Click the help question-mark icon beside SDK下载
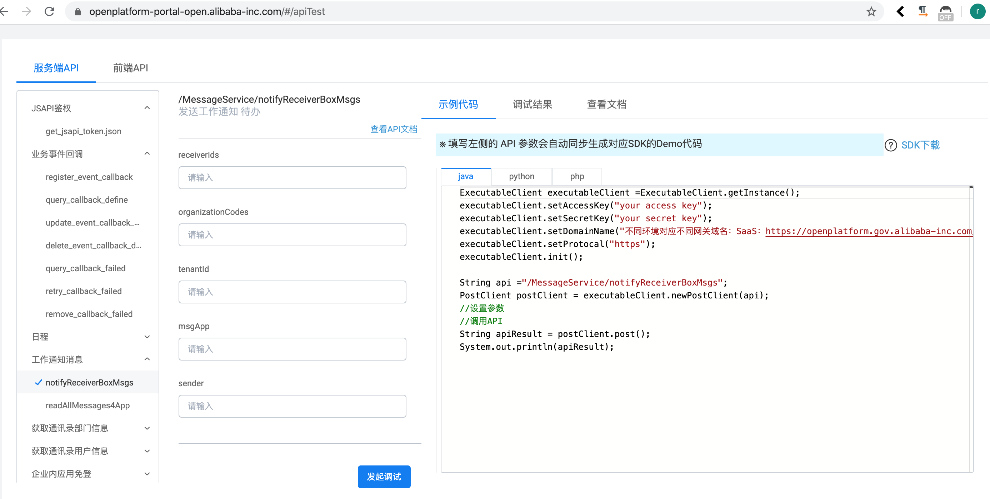 tap(890, 145)
